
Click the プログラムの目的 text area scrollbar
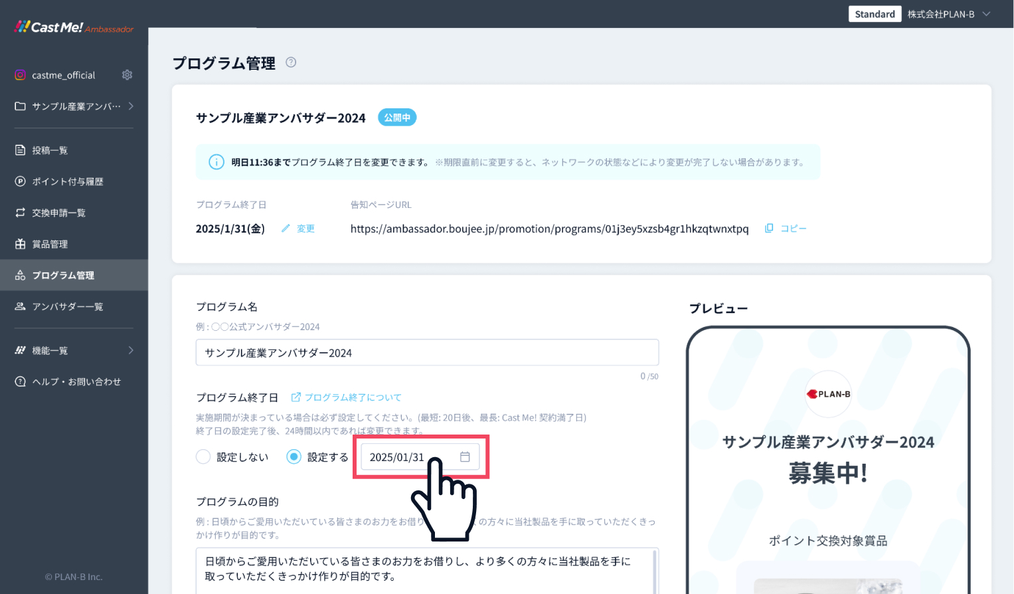click(x=655, y=569)
